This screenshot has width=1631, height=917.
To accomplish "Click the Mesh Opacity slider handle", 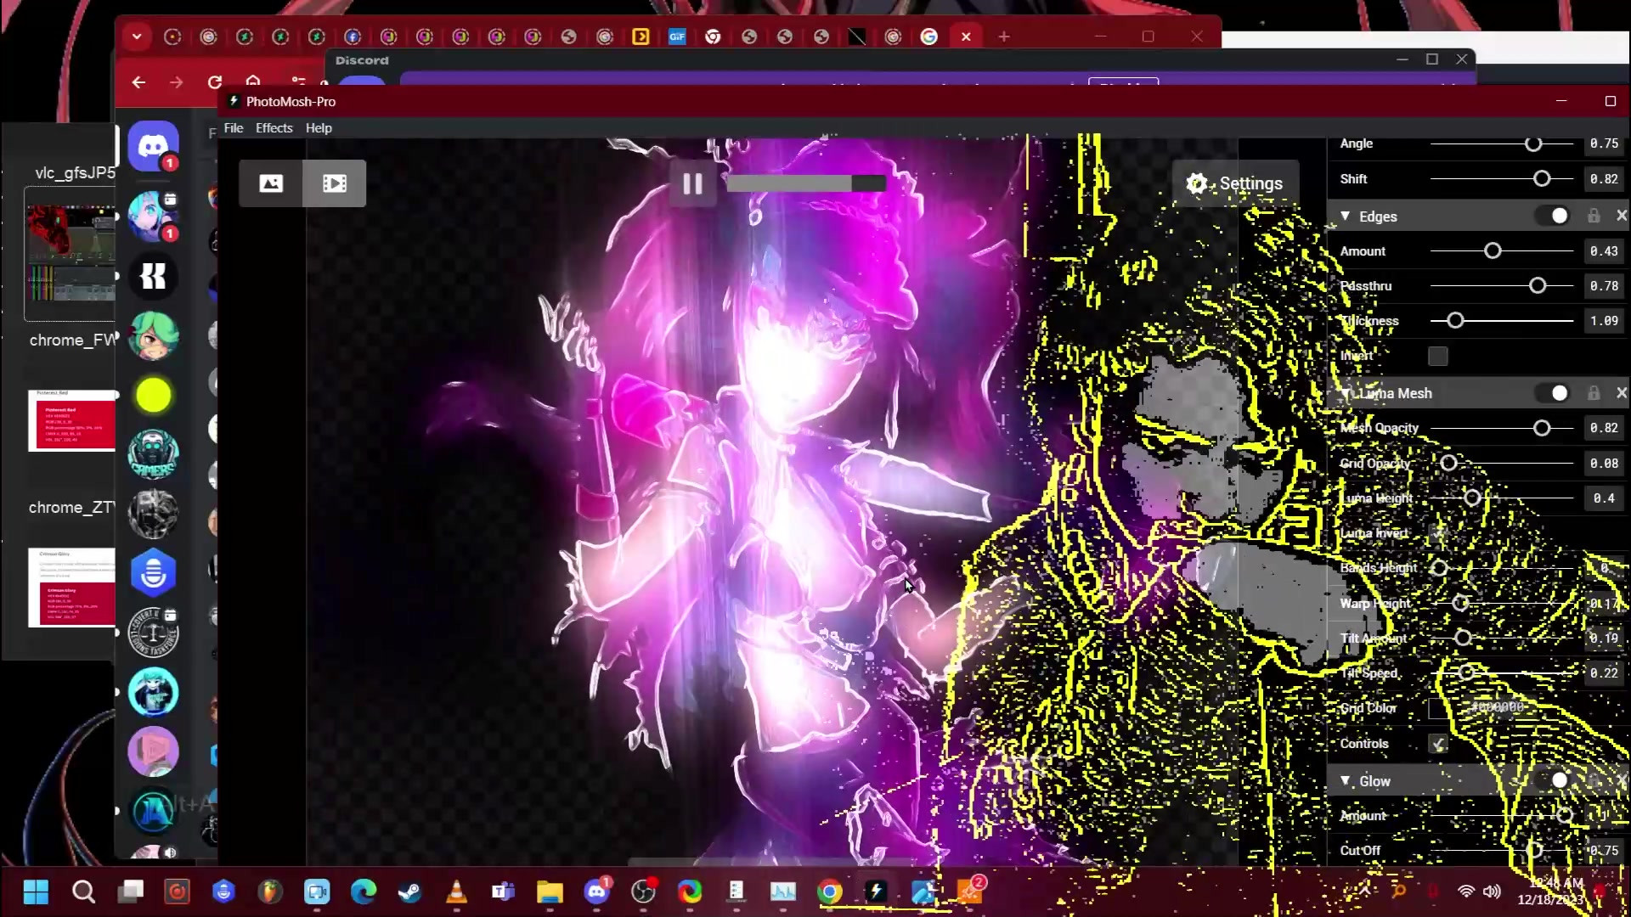I will tap(1542, 429).
